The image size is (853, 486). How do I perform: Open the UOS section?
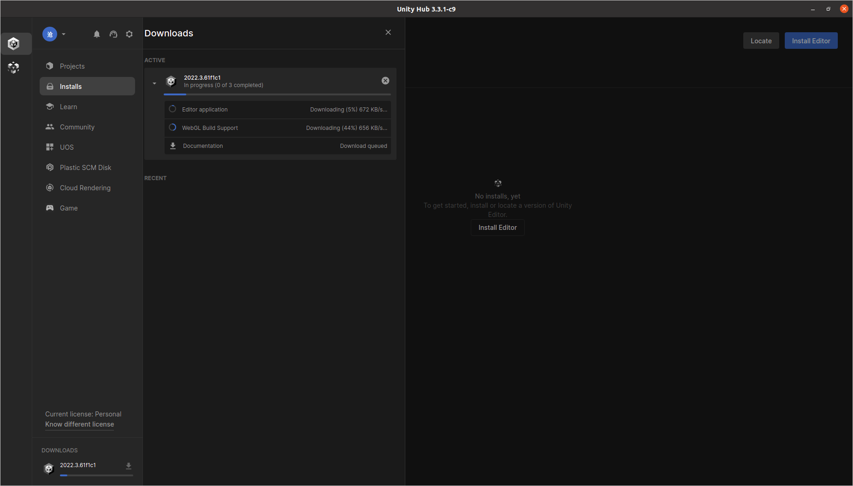[87, 147]
